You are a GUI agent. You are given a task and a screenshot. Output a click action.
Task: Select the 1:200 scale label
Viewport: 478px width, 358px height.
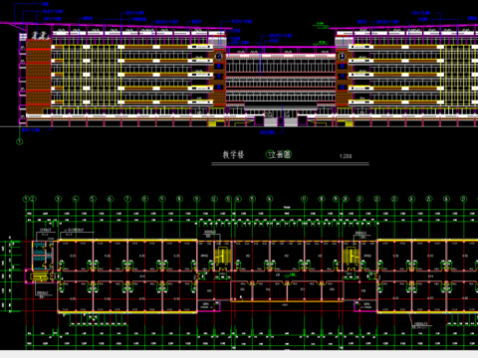coord(346,156)
